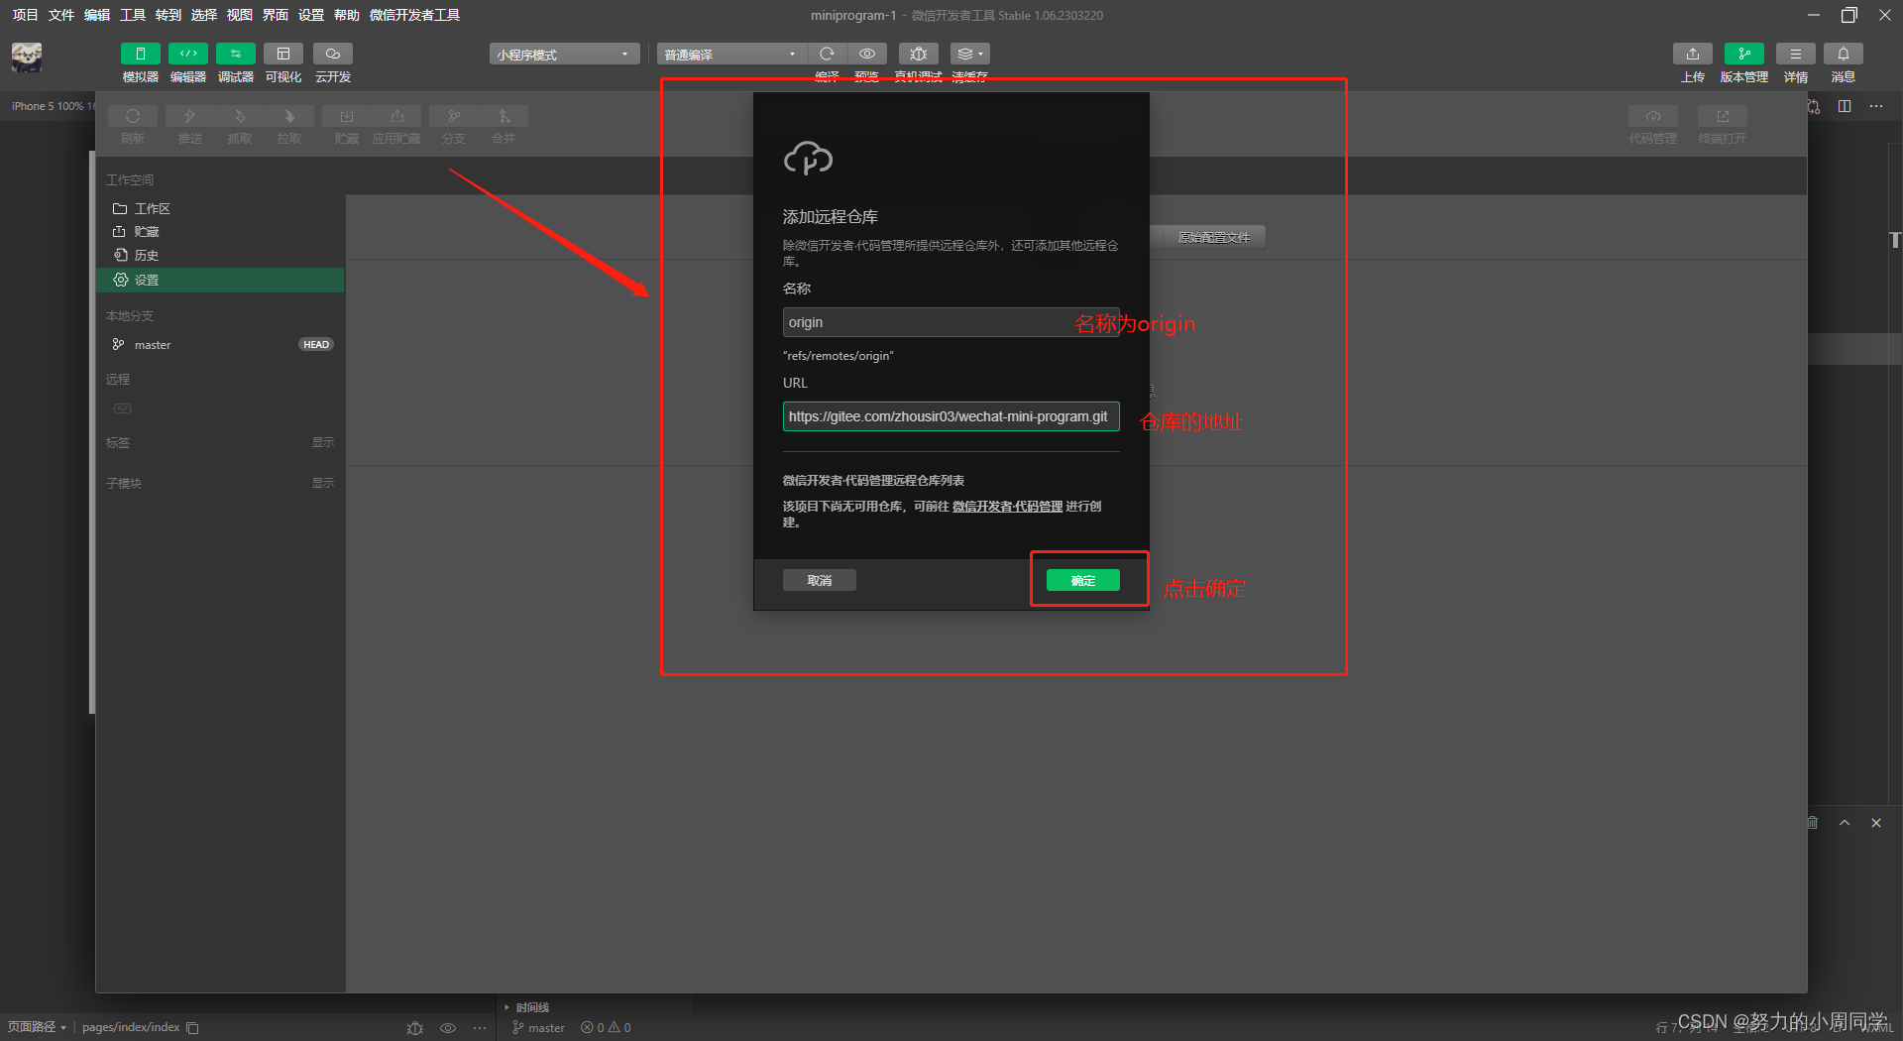
Task: Toggle the 编辑器 editor panel button
Action: [188, 54]
